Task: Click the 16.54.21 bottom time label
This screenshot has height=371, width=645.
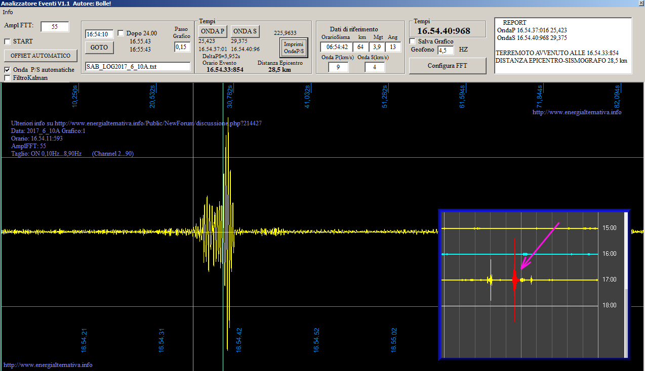Action: [84, 340]
